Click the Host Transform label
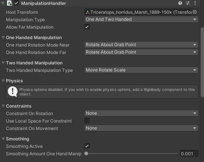 22,12
